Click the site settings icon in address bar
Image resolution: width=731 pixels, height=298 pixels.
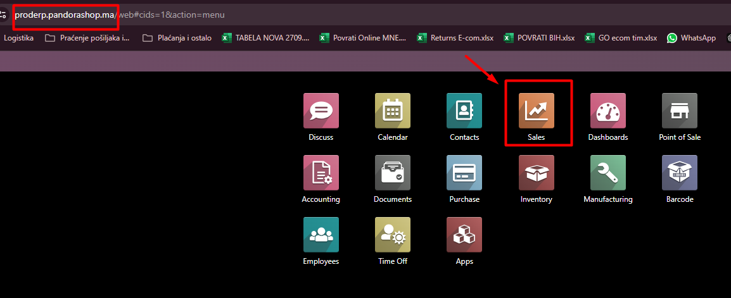tap(3, 15)
